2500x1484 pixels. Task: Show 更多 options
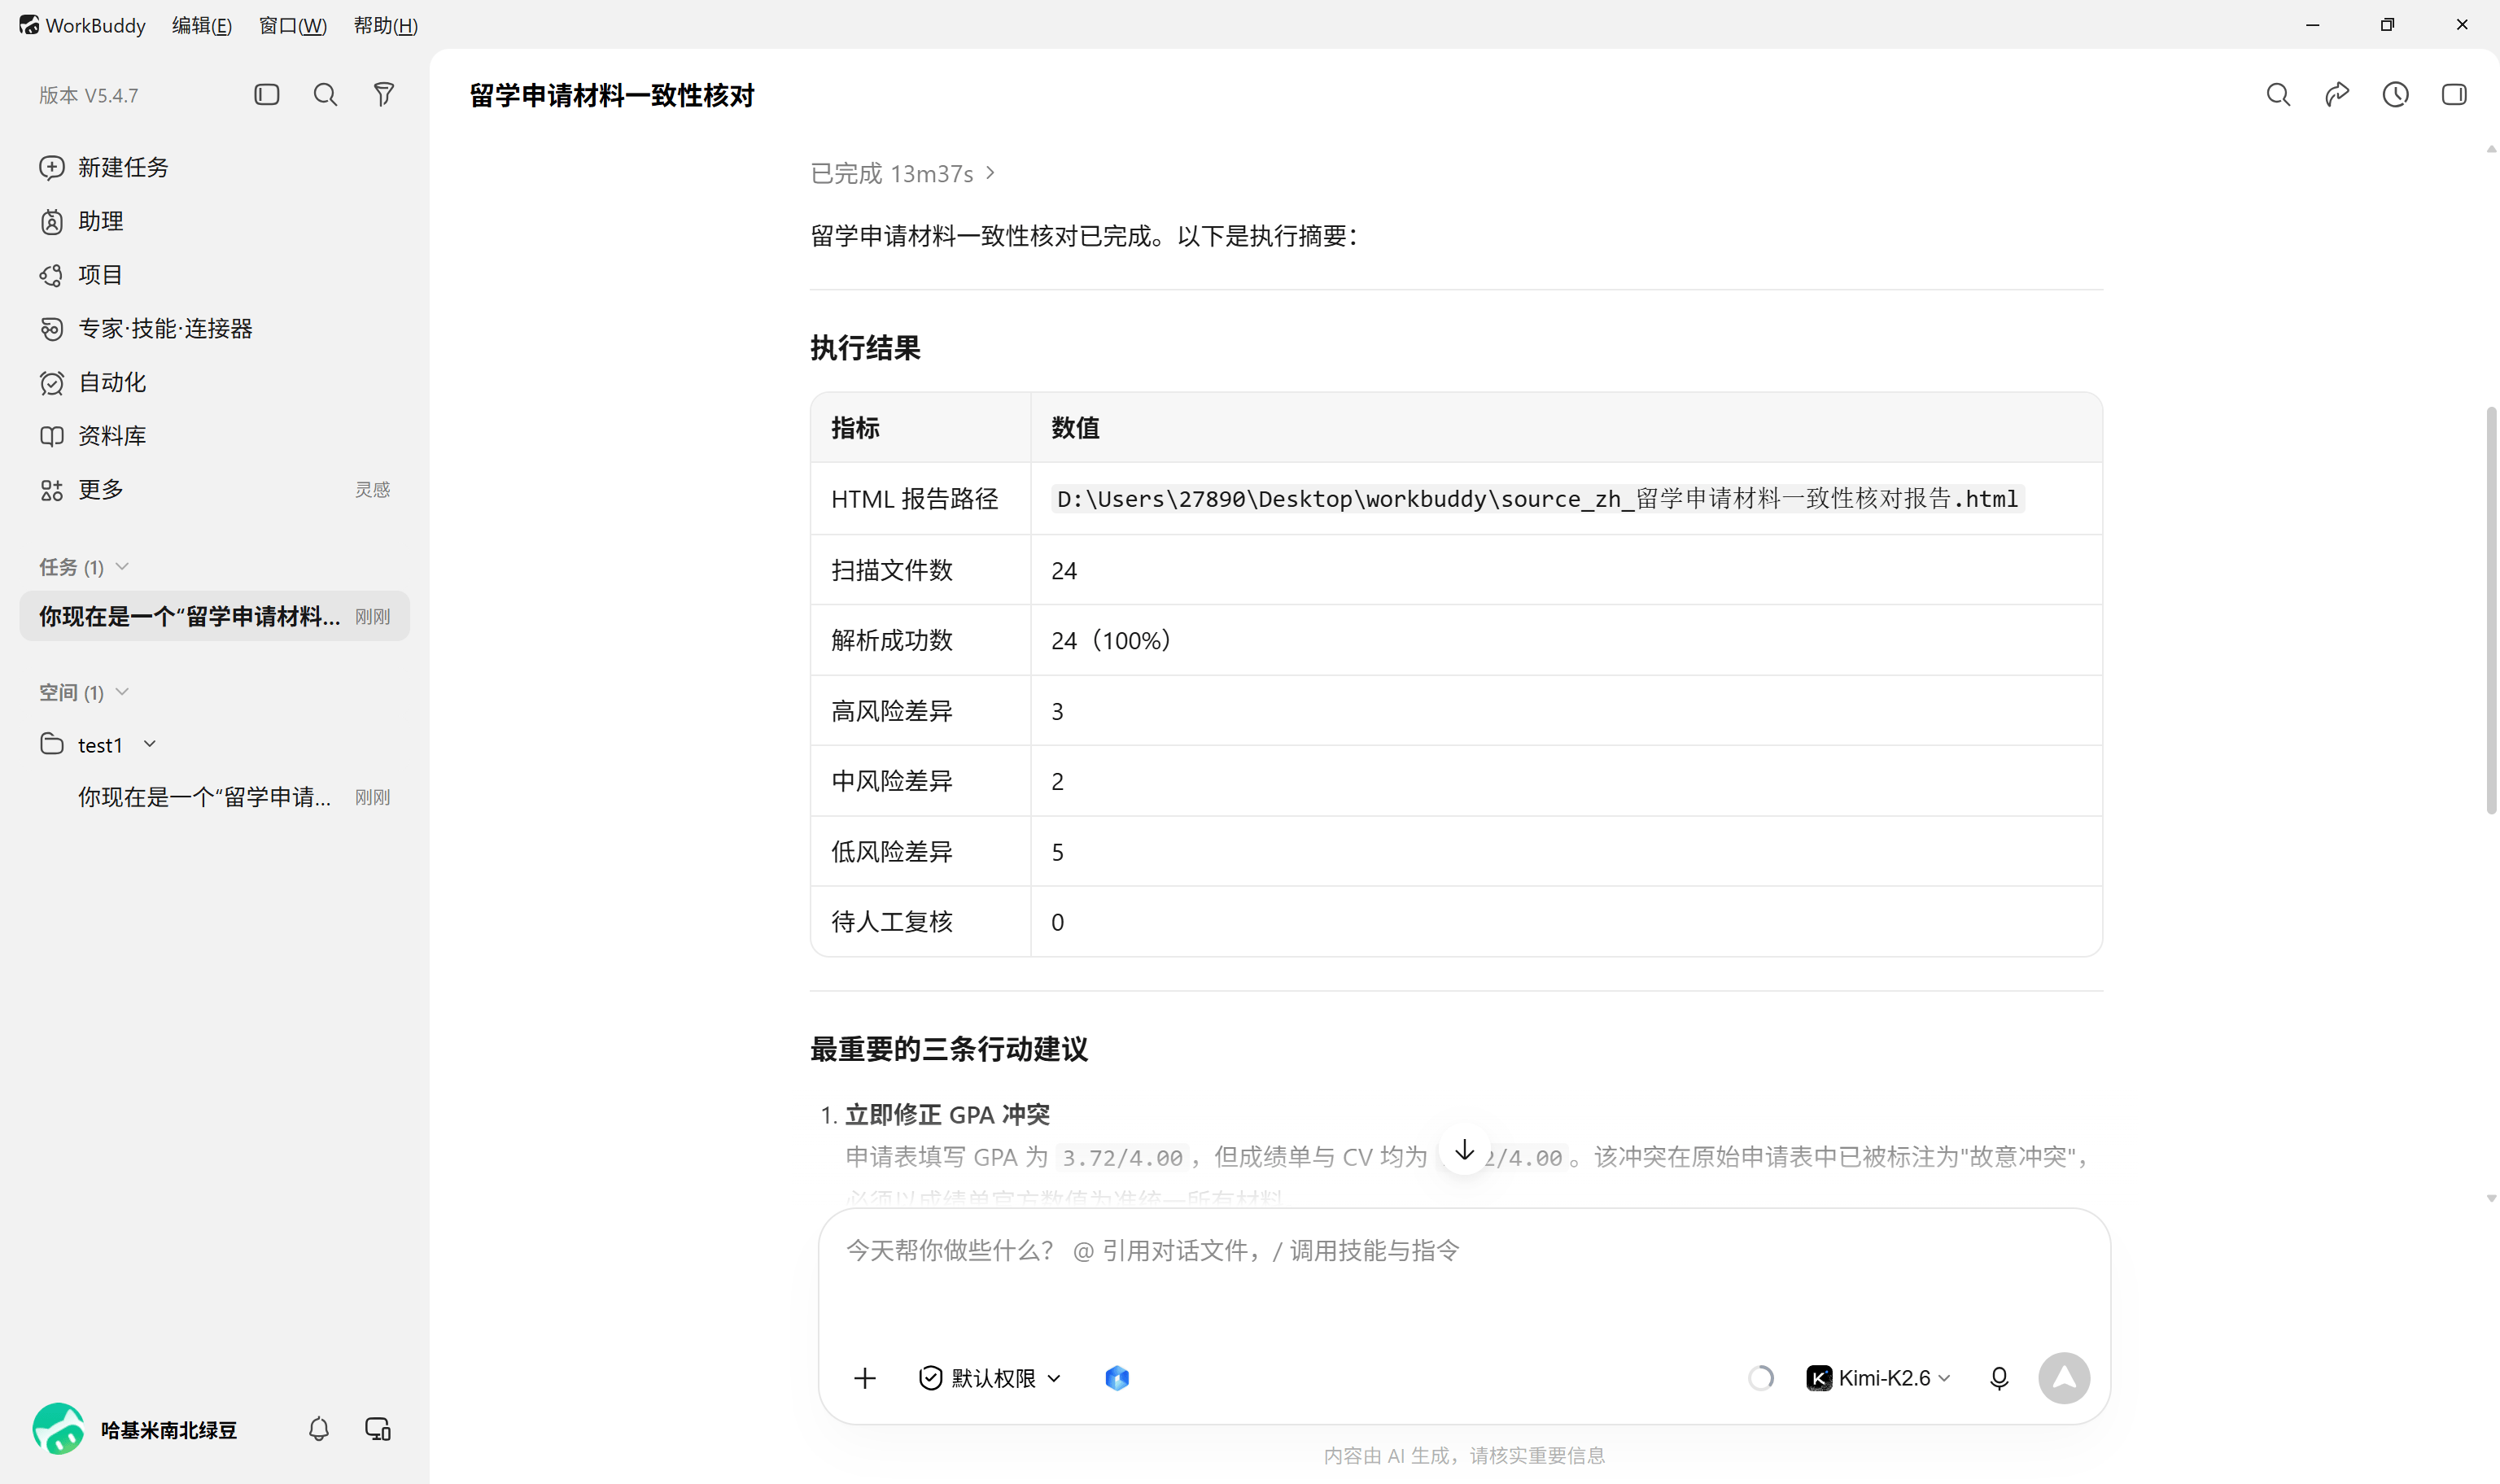[82, 489]
